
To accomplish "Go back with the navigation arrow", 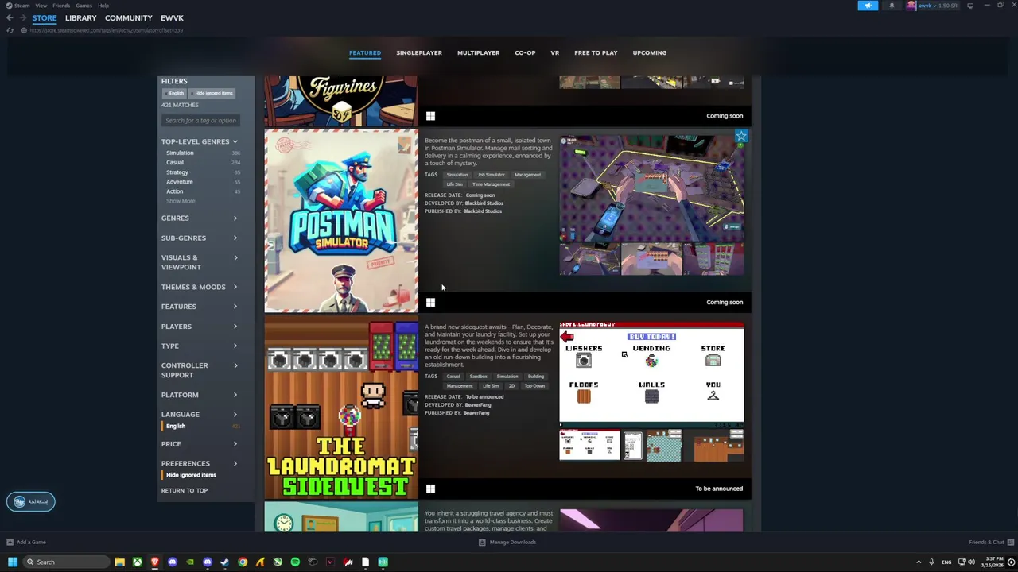I will coord(10,17).
